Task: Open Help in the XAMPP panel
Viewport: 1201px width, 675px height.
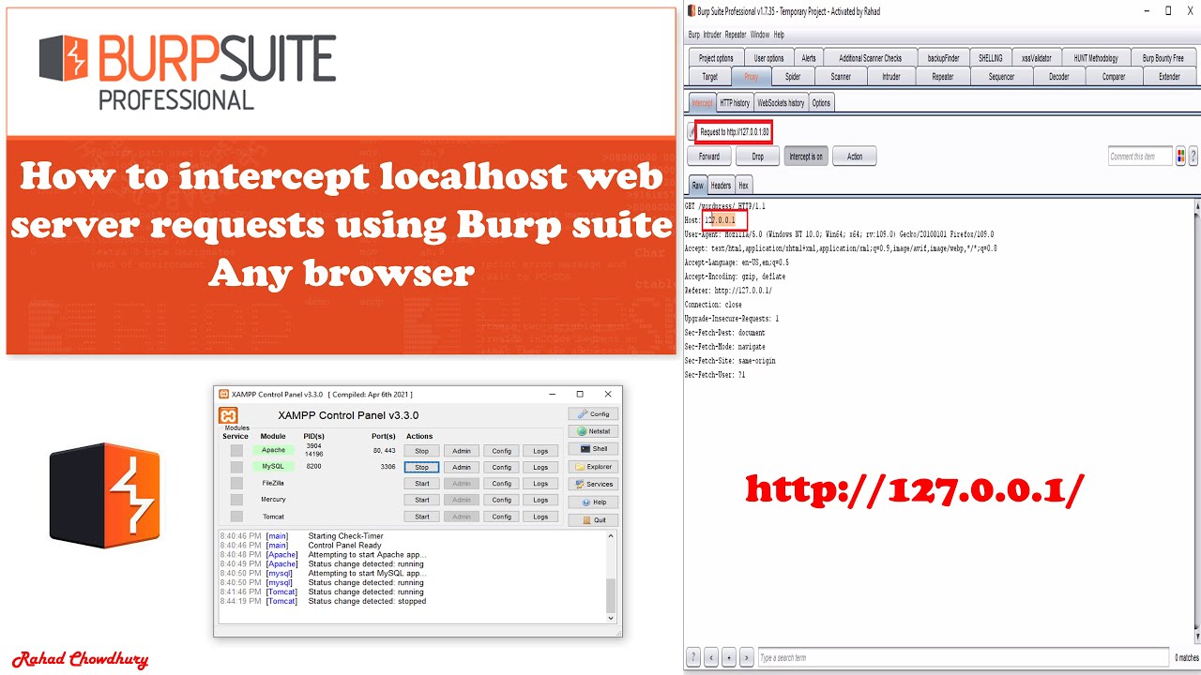Action: (x=593, y=502)
